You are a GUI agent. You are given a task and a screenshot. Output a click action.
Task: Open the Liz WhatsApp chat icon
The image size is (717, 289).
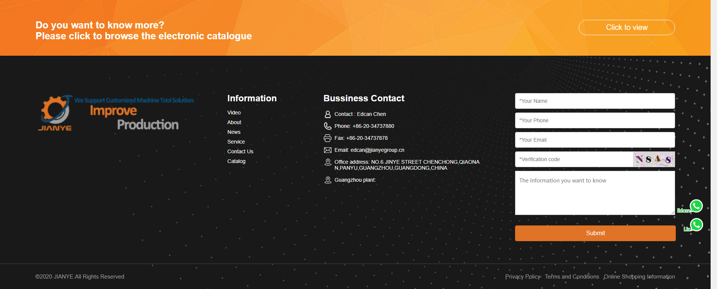click(696, 225)
